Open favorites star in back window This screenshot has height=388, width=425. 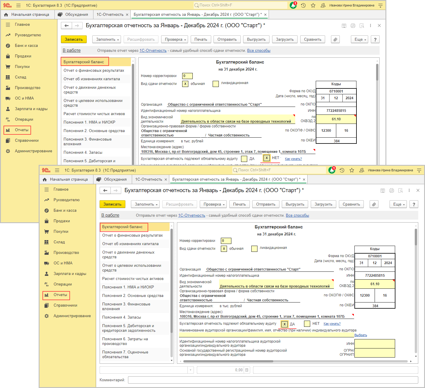pyautogui.click(x=313, y=5)
